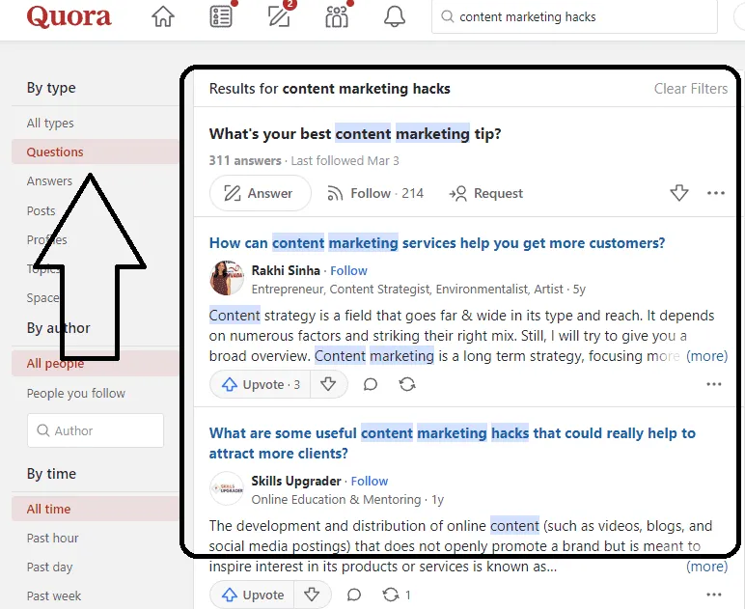745x609 pixels.
Task: Click 311 answers count text
Action: click(x=245, y=160)
